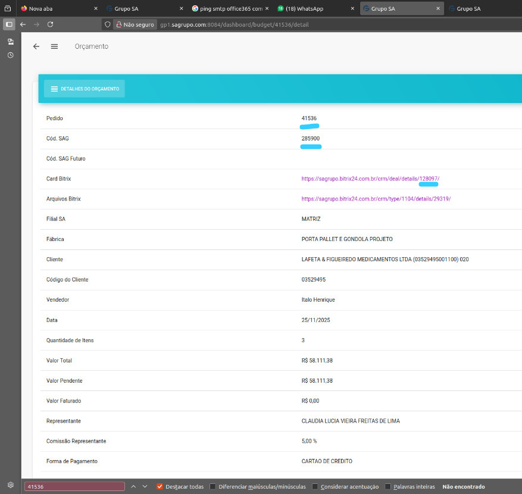Toggle the Firefox sidebar button
Image resolution: width=522 pixels, height=494 pixels.
click(x=9, y=24)
